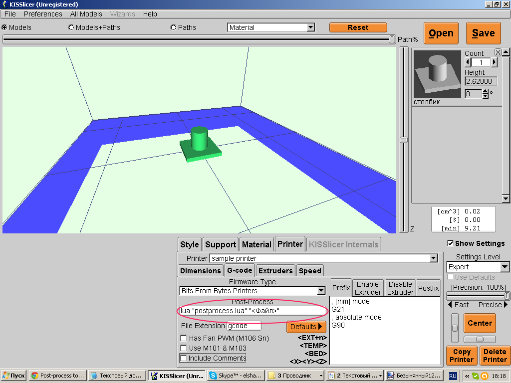Decrease model count with left arrow
511x383 pixels.
pos(468,62)
